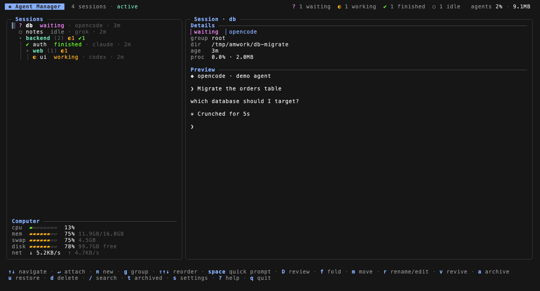Click the orange half-circle icon next to ui
Screen dimensions: 540x291
34,57
